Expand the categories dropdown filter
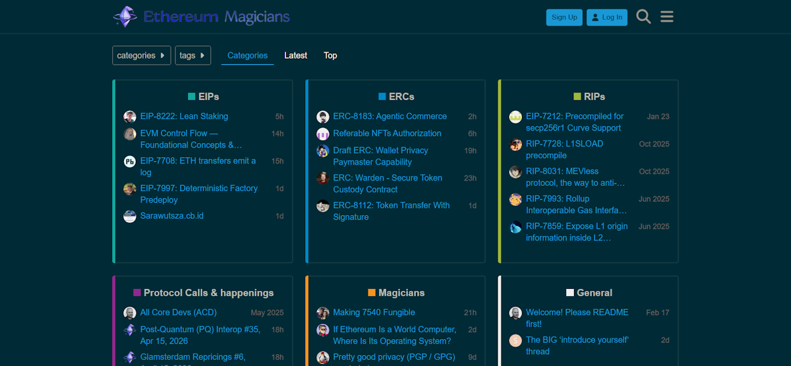 coord(142,55)
